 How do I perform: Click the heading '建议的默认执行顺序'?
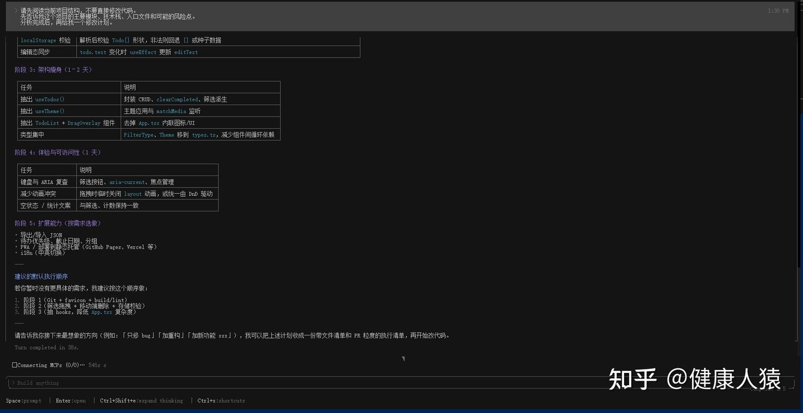click(41, 276)
